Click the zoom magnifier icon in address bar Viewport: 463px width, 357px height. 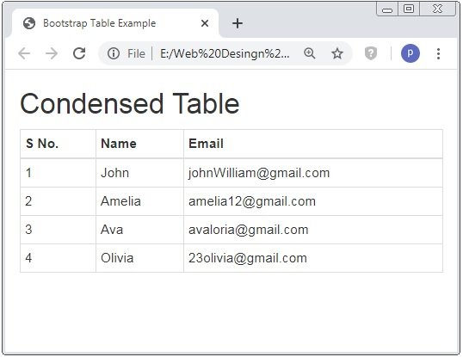pyautogui.click(x=310, y=53)
